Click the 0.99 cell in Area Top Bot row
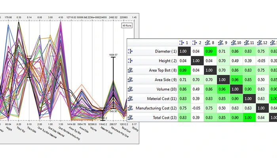 (184, 70)
